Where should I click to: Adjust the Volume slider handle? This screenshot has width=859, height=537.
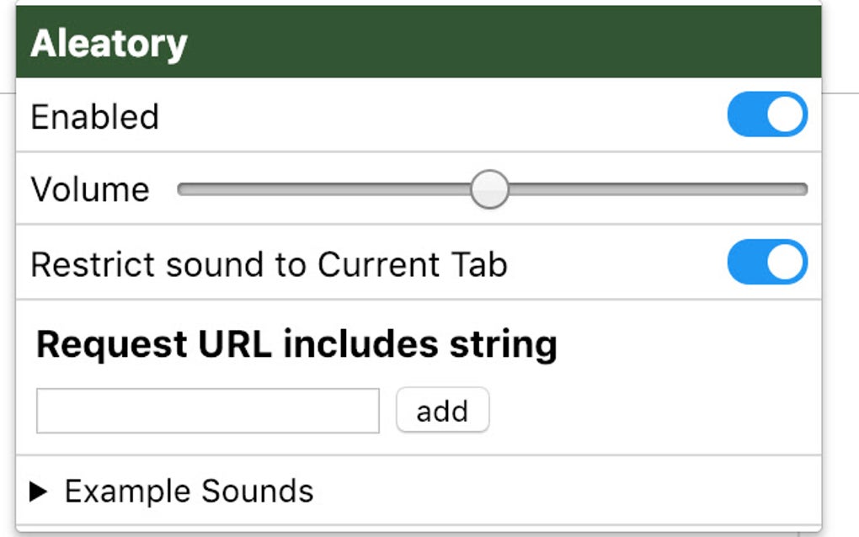coord(489,189)
